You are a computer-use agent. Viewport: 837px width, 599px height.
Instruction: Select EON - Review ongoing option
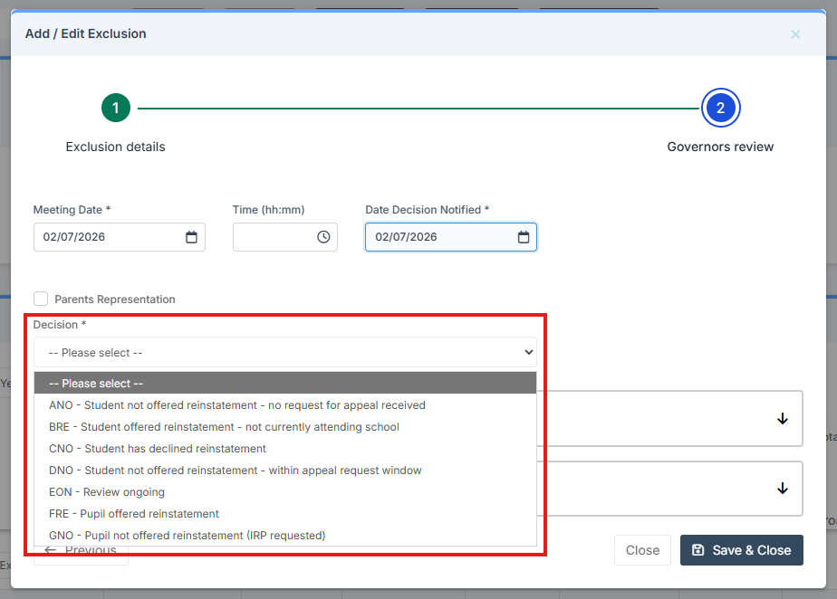tap(285, 492)
